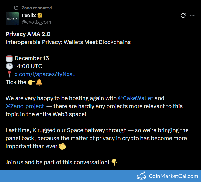Click the pointing hand emoji before the bell
The image size is (201, 182).
(x=31, y=82)
